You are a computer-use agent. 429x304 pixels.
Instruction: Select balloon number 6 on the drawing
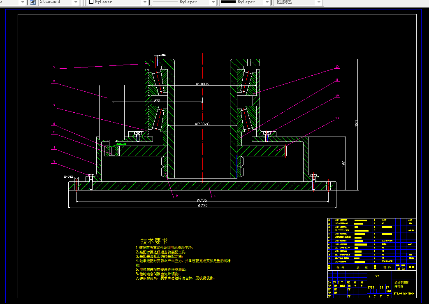(54, 124)
